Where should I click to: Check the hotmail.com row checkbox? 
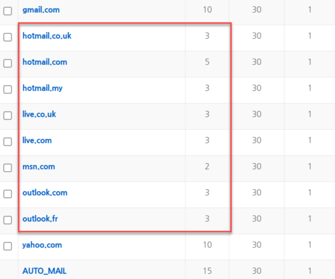(8, 63)
